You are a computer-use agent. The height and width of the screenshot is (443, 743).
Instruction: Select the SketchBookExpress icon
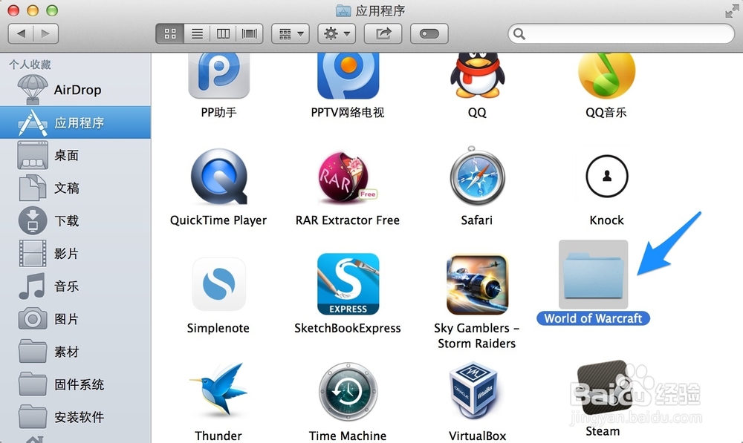click(x=348, y=284)
